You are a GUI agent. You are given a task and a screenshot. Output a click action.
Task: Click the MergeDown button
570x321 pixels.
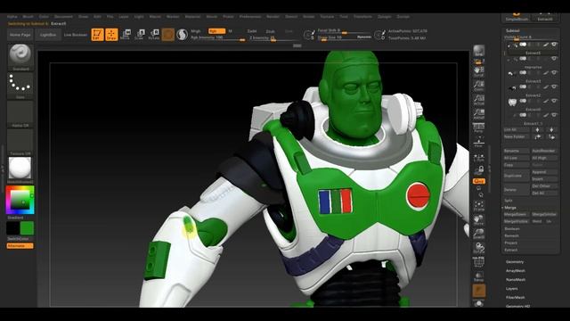517,214
